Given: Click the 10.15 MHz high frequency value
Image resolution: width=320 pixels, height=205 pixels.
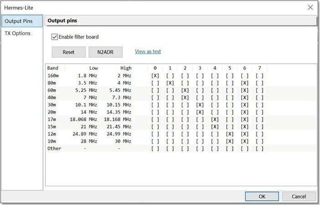Looking at the screenshot, I should point(119,105).
